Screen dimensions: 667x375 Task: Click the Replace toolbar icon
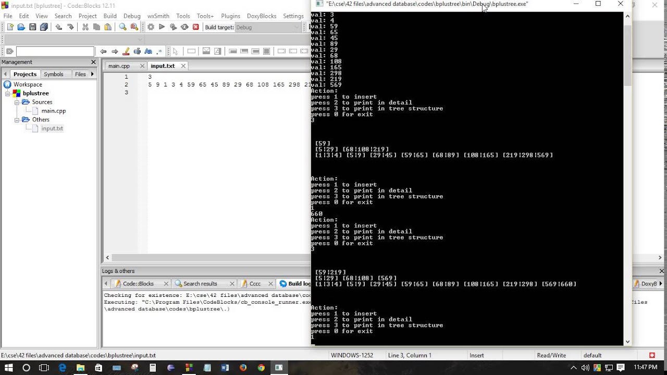pos(134,27)
